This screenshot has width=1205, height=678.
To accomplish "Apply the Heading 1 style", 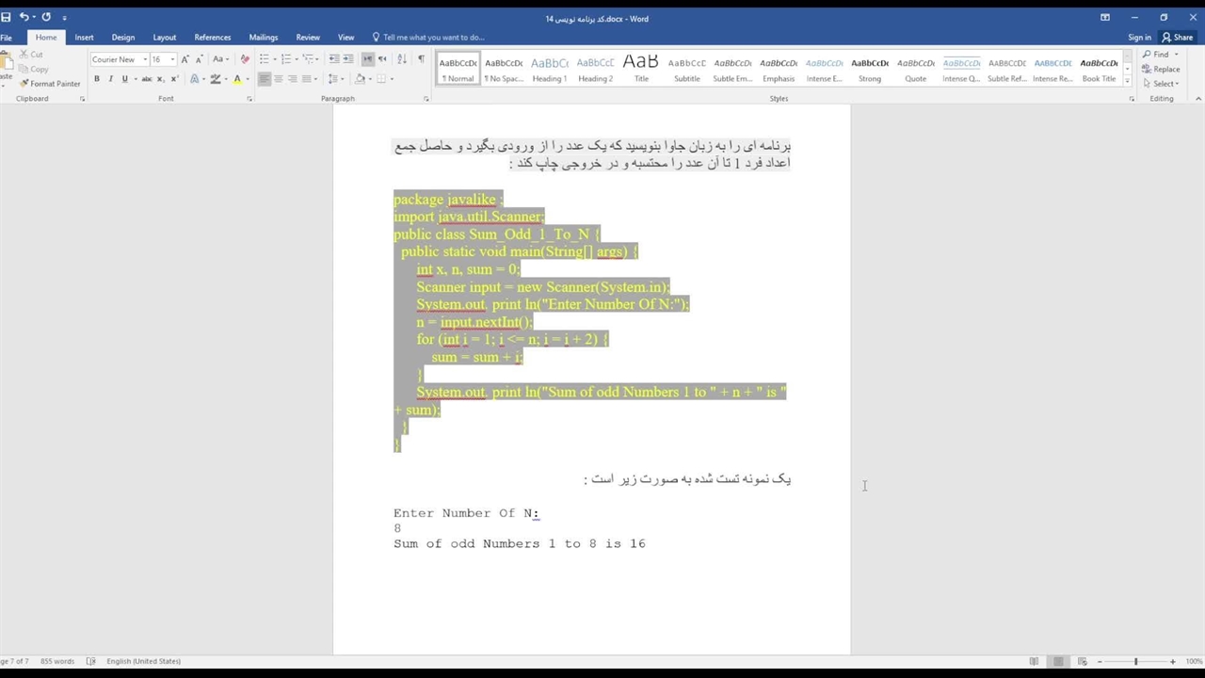I will click(550, 69).
